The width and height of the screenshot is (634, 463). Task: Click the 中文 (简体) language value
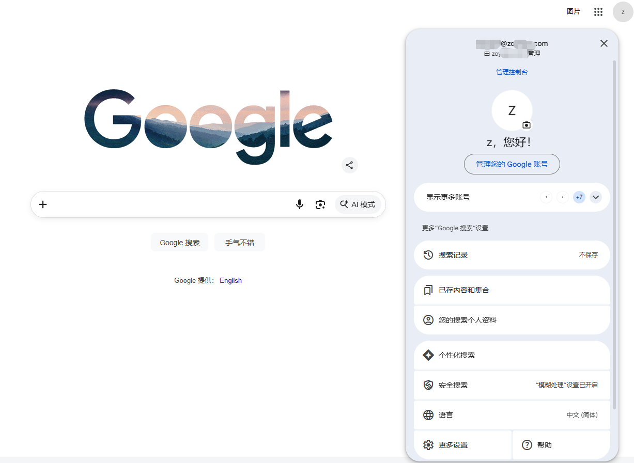click(x=582, y=415)
